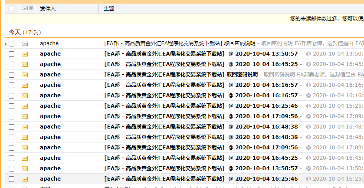Open the non-bold 取回密码说明 email subject

pyautogui.click(x=180, y=43)
